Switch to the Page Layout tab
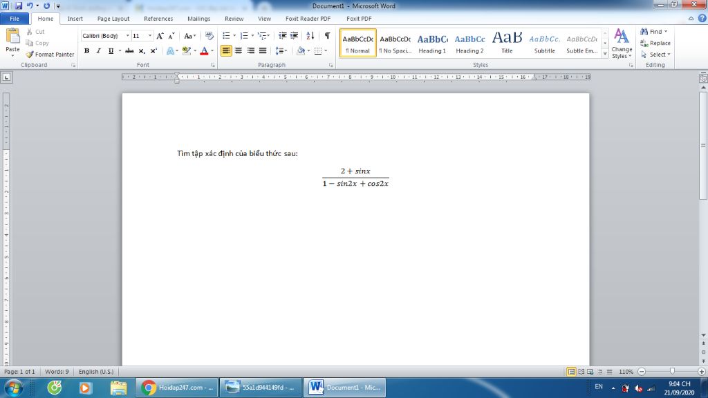Viewport: 708px width, 398px height. pyautogui.click(x=113, y=19)
